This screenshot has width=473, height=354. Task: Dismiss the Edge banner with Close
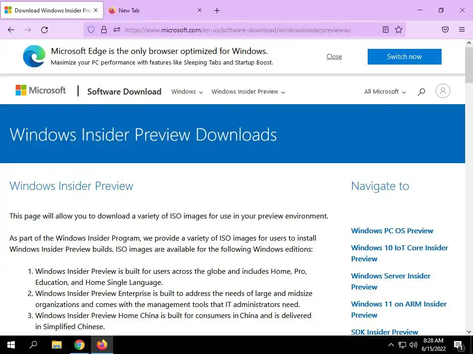tap(334, 57)
